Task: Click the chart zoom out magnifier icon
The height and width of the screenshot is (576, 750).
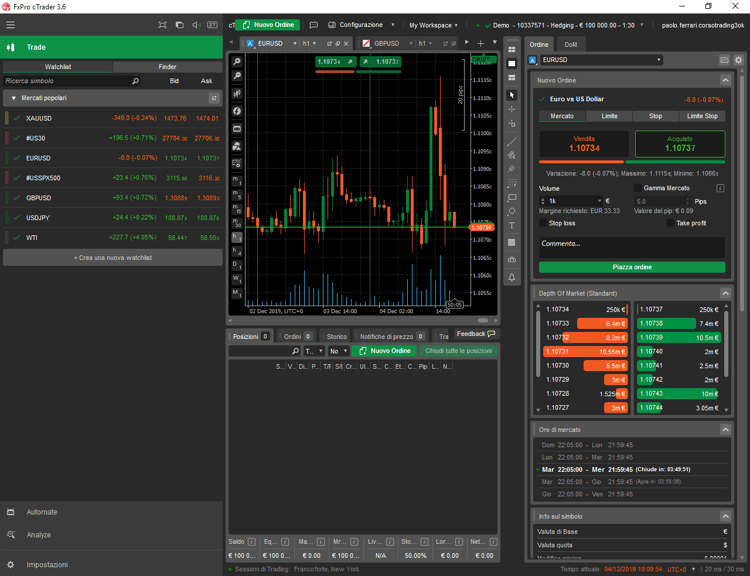Action: pos(237,76)
